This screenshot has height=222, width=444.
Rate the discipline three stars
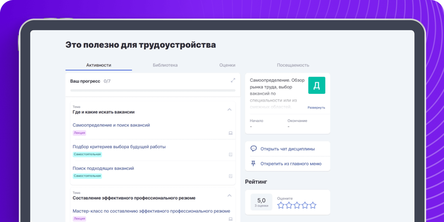click(297, 206)
